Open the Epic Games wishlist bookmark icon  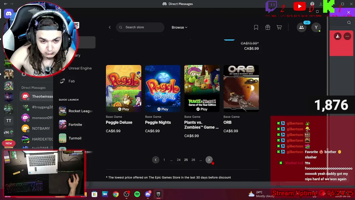pyautogui.click(x=256, y=27)
